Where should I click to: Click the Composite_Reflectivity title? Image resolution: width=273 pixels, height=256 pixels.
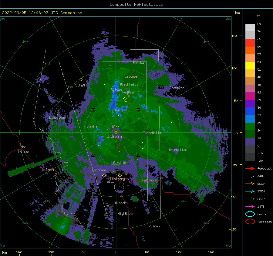point(136,5)
